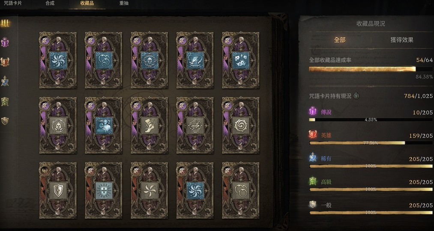Viewport: 434px width, 231px height.
Task: Switch to the 合成 tab
Action: (50, 3)
